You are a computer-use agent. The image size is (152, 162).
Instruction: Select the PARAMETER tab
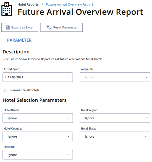(x=19, y=40)
